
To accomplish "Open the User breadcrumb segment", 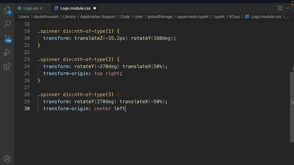I will tap(139, 16).
